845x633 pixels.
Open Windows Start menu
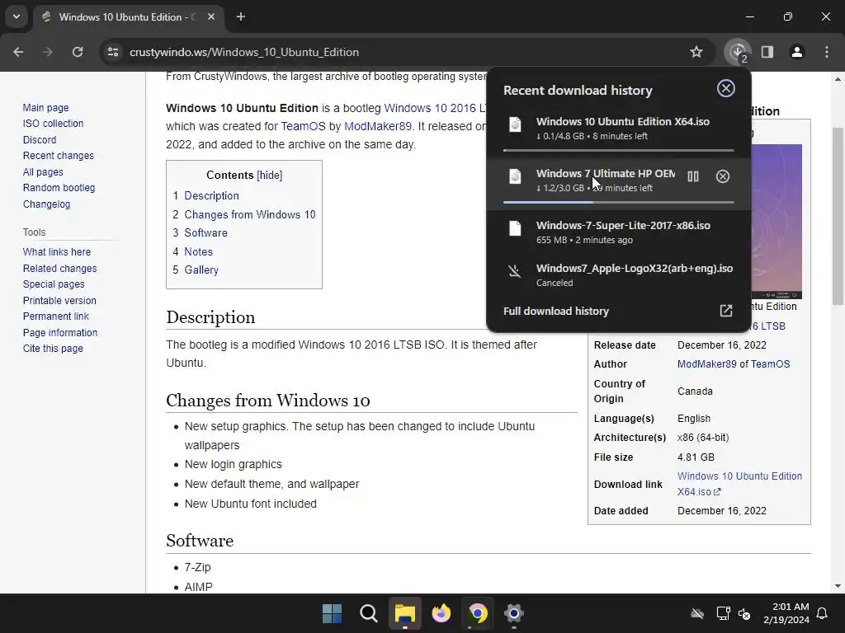point(332,613)
